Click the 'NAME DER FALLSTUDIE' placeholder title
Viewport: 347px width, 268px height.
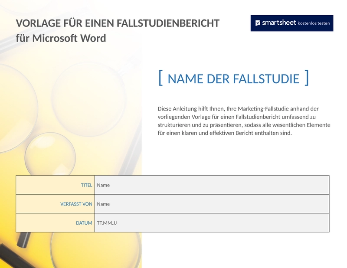point(233,78)
